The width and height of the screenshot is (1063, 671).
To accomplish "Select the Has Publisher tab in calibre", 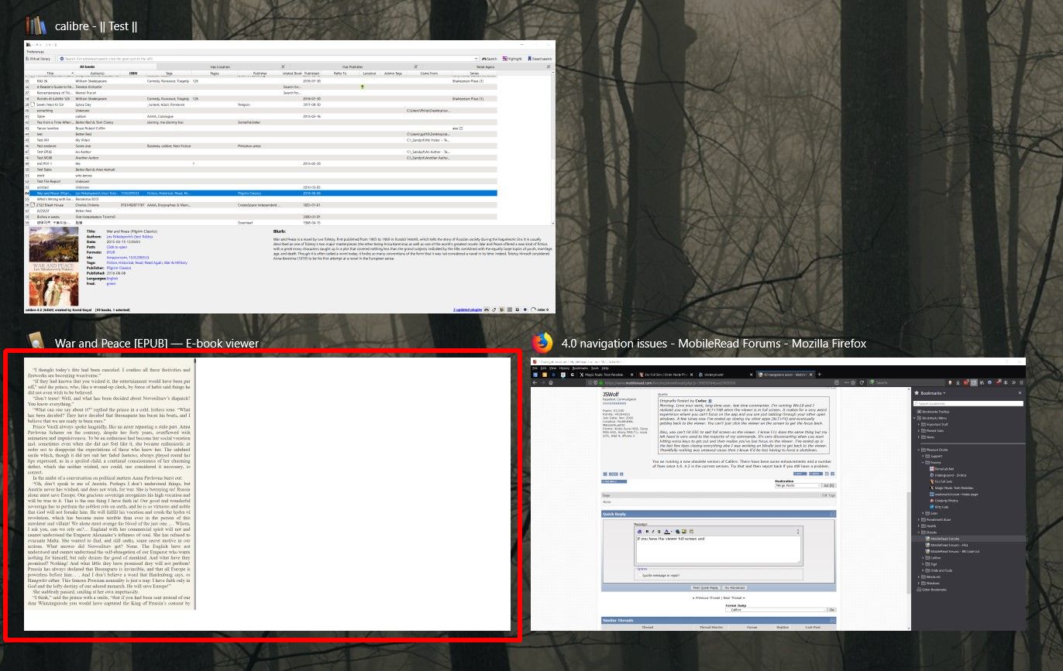I will pyautogui.click(x=352, y=67).
